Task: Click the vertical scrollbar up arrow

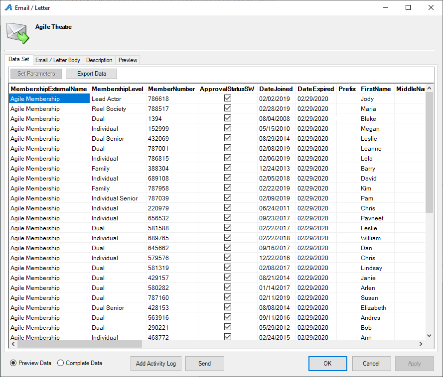Action: (430, 88)
